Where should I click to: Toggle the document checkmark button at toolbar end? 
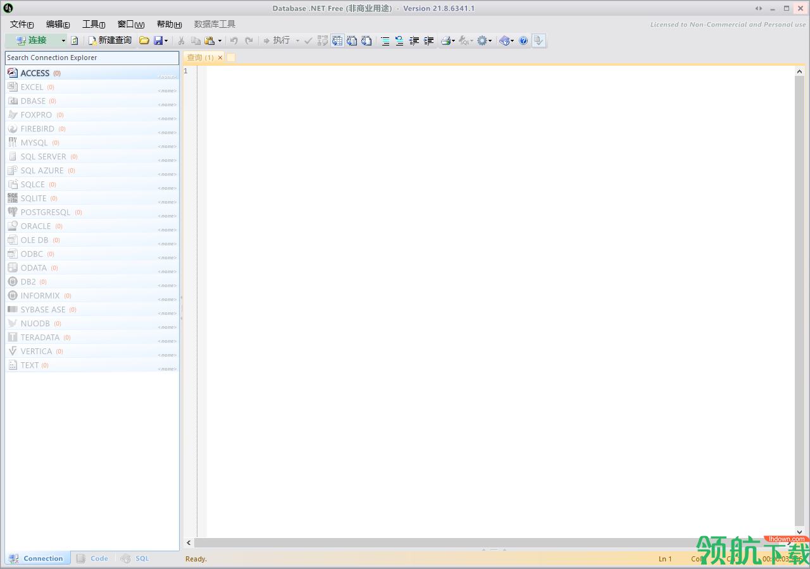[538, 40]
